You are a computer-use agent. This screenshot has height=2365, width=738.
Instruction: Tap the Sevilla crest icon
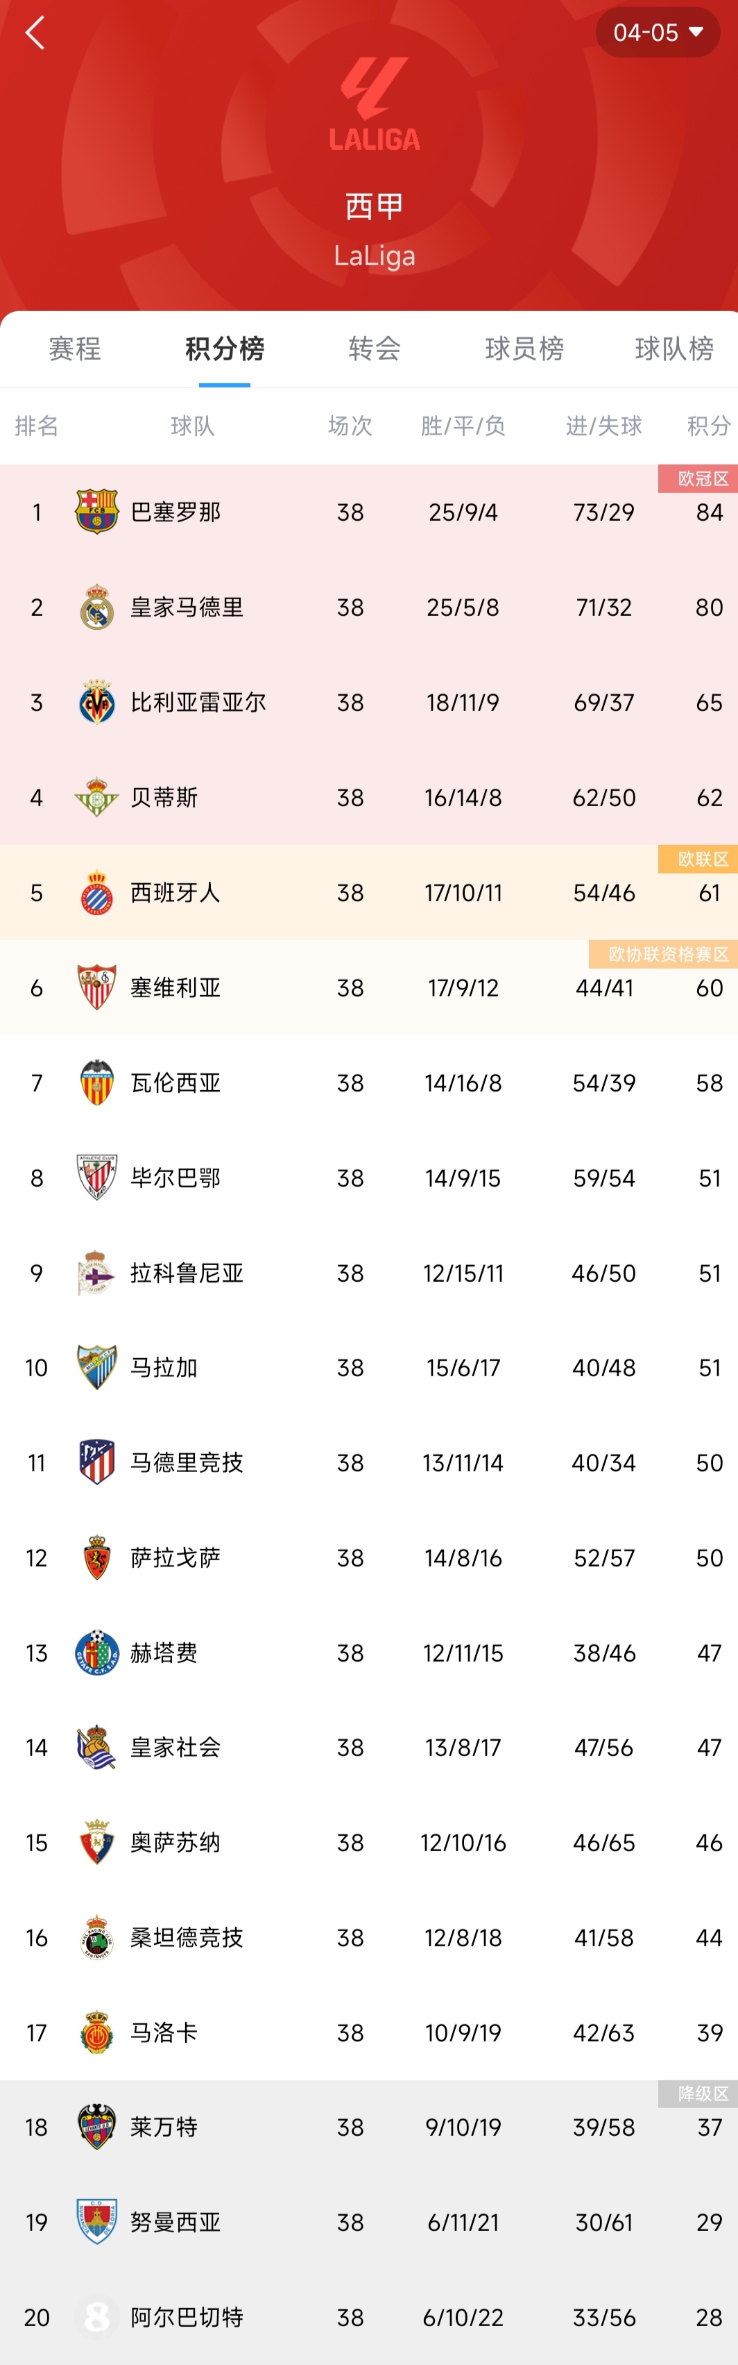click(x=96, y=988)
